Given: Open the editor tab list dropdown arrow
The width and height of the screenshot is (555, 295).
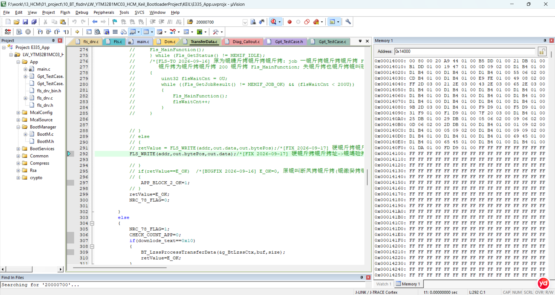Looking at the screenshot, I should tap(360, 41).
